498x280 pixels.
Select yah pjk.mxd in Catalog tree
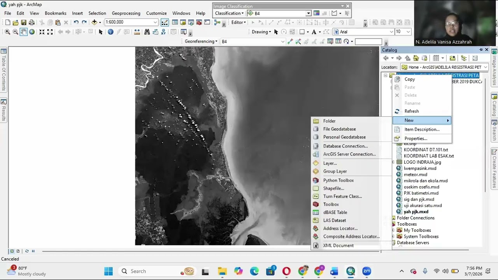[416, 212]
